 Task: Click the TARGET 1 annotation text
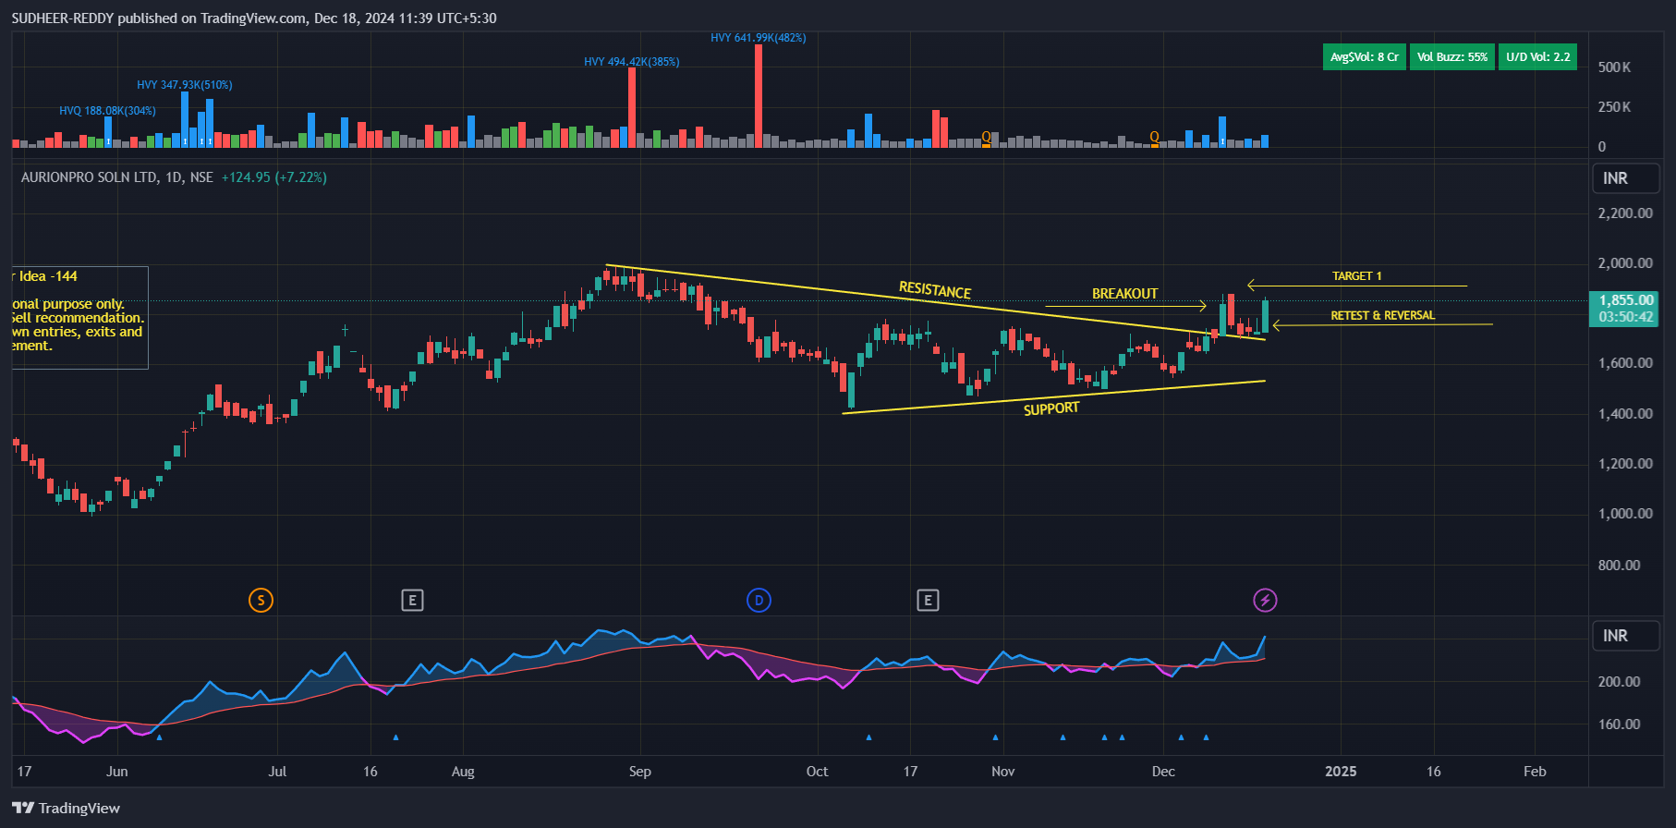point(1356,276)
